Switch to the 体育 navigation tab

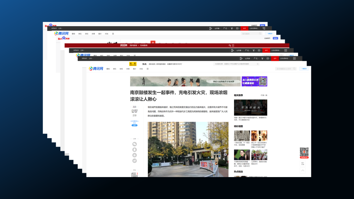tap(128, 69)
